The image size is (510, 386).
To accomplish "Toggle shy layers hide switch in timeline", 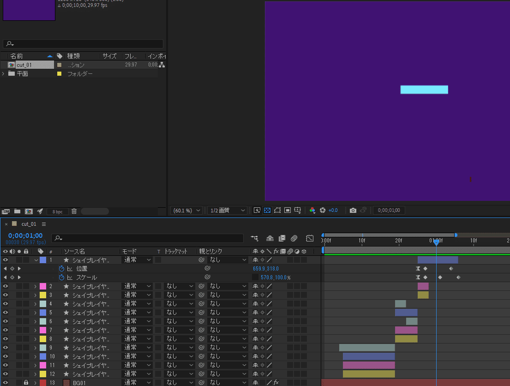I will [270, 238].
